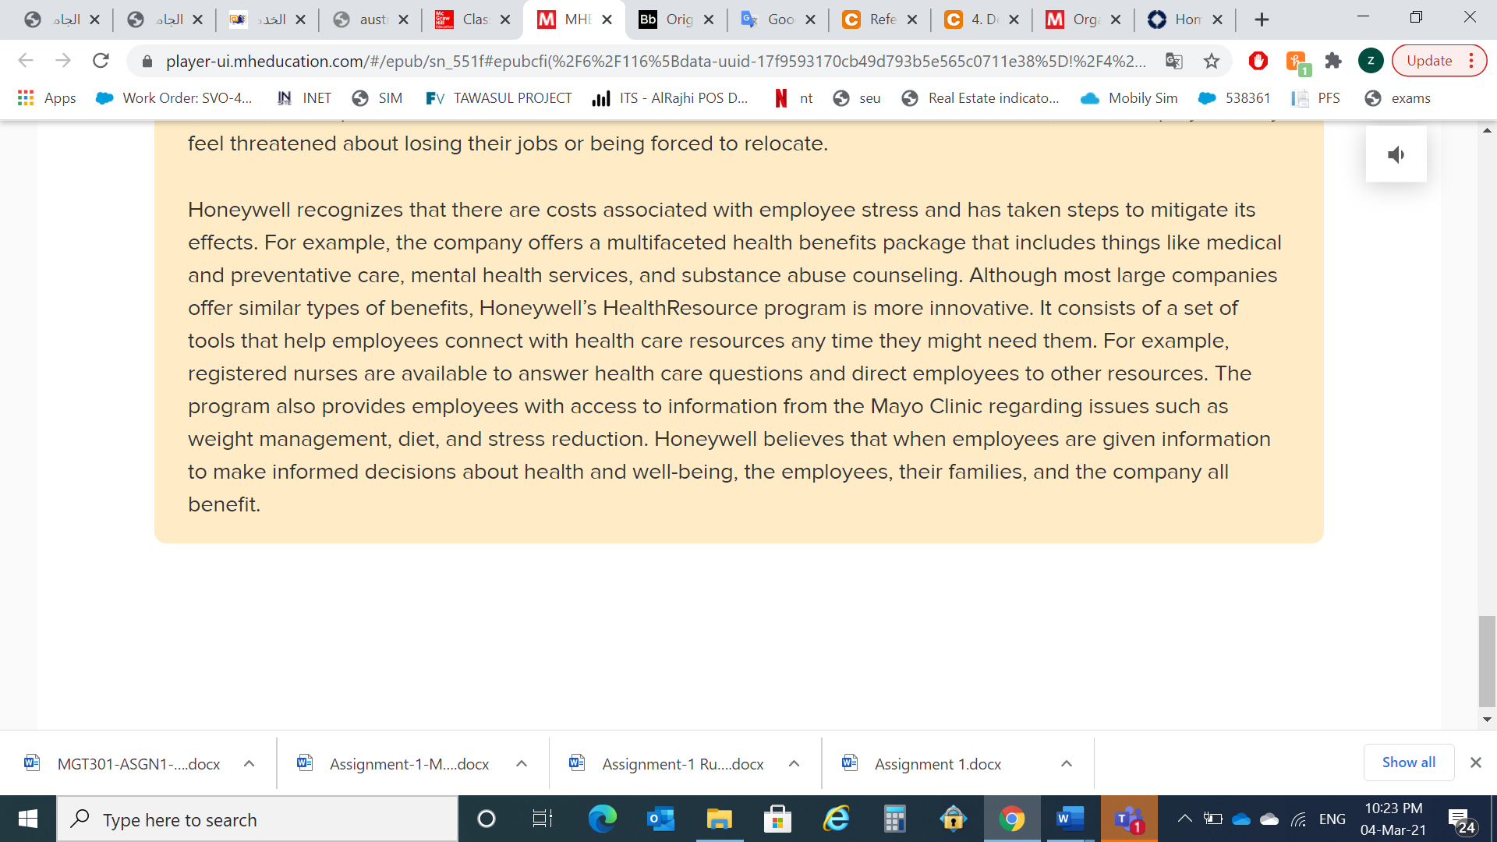Open Cortana circle on taskbar

[486, 819]
